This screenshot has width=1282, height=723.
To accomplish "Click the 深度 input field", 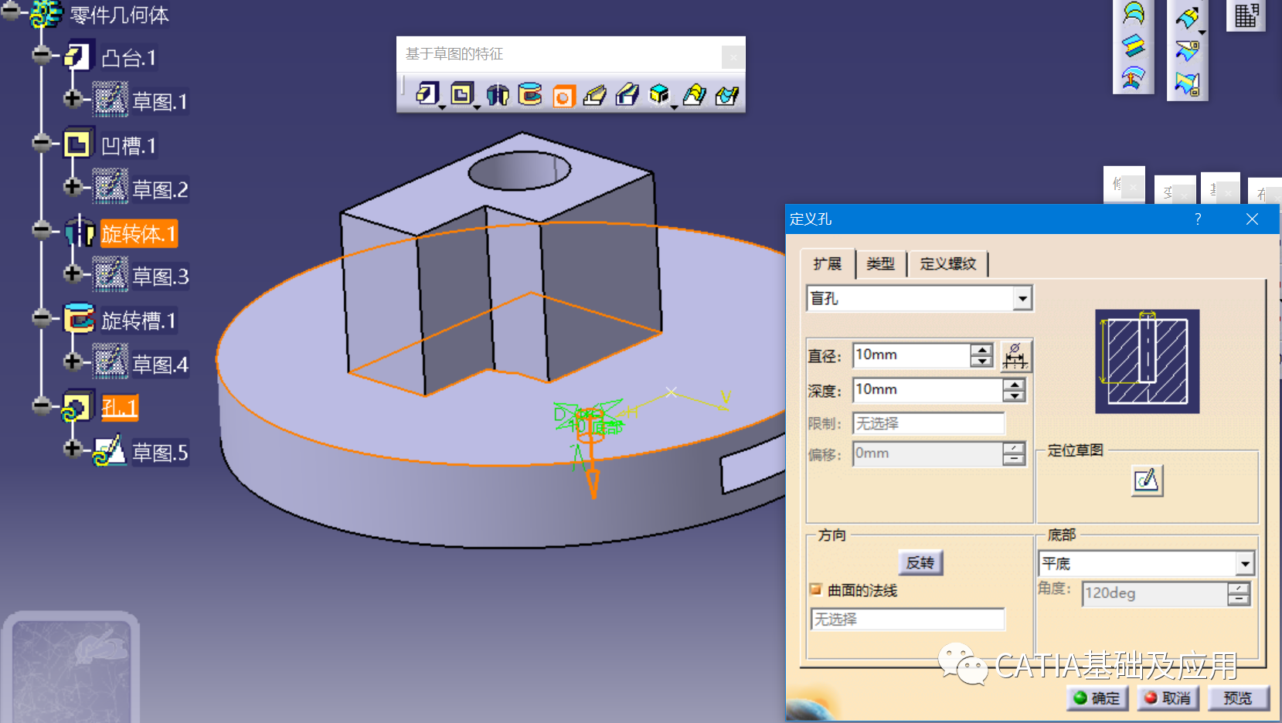I will pyautogui.click(x=928, y=390).
